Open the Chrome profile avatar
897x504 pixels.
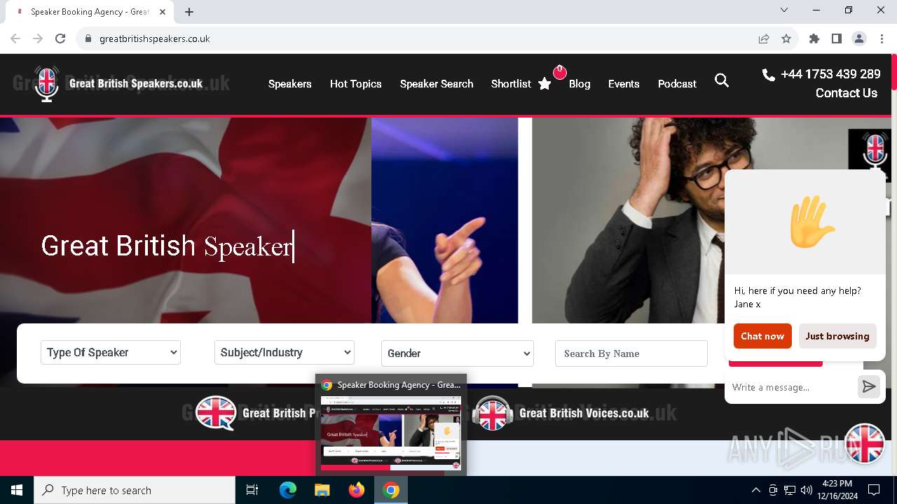coord(859,38)
